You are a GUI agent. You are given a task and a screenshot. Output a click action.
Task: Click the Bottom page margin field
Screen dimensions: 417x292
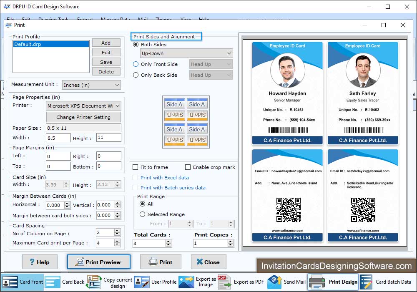coord(108,166)
